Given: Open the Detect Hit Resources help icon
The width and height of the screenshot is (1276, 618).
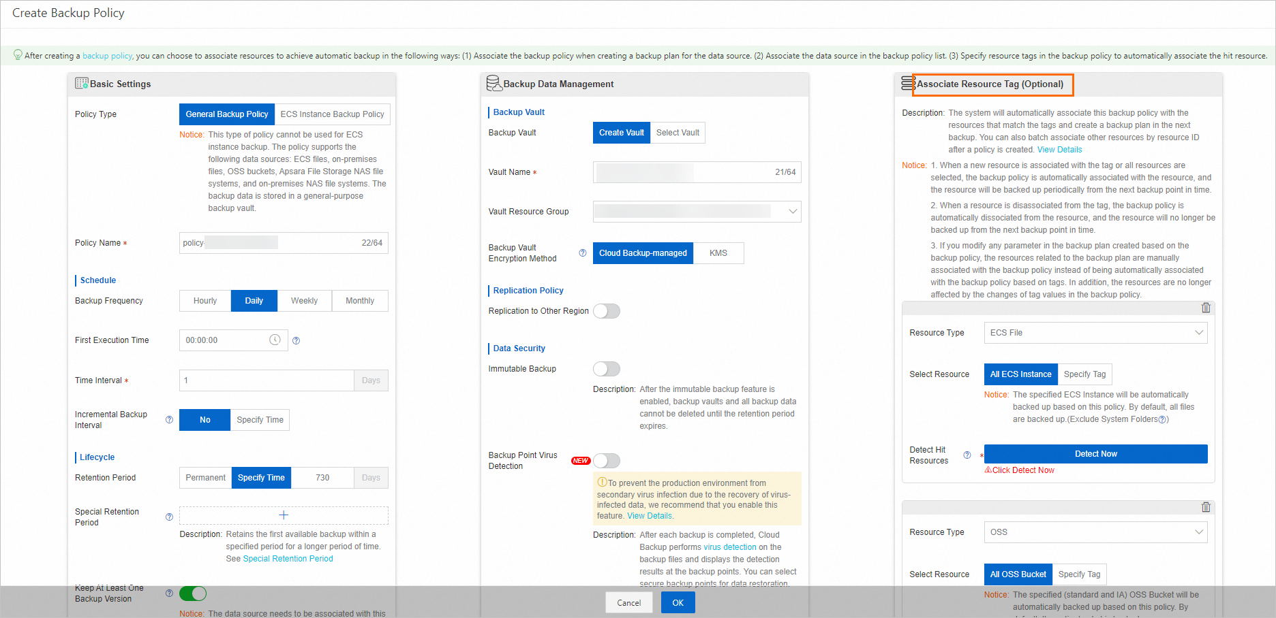Looking at the screenshot, I should click(x=967, y=455).
